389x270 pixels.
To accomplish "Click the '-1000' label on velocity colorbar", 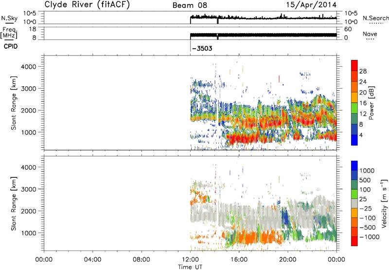I will 370,237.
